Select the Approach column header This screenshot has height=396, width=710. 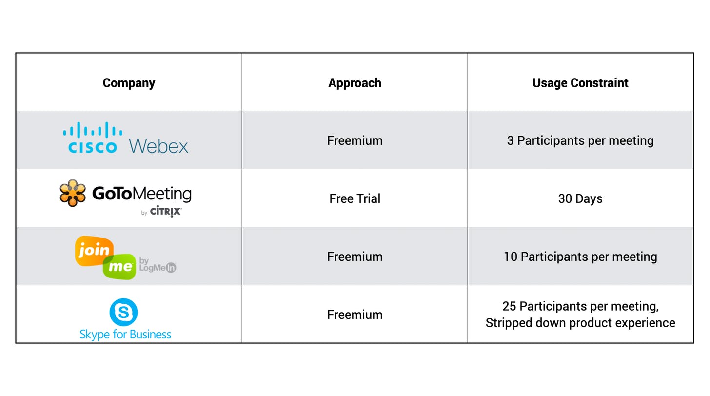355,83
